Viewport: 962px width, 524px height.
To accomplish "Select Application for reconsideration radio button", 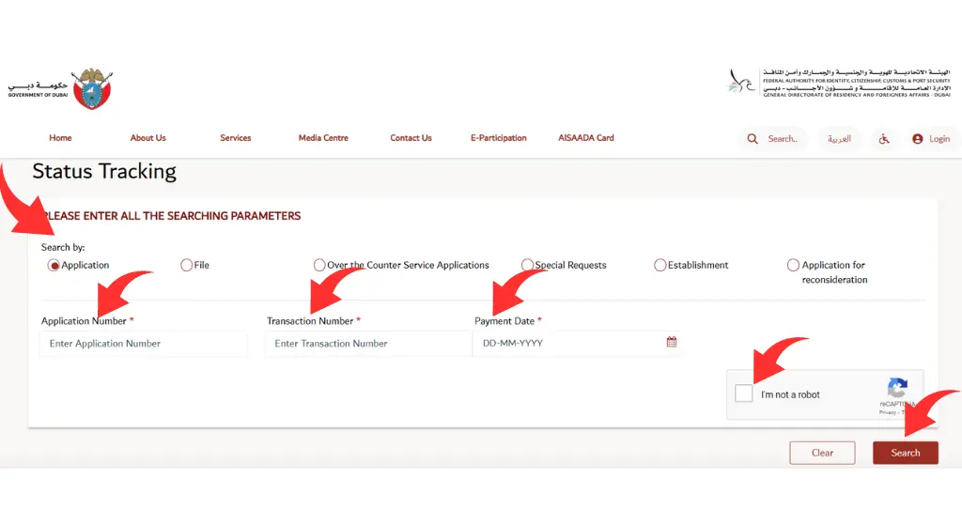I will (793, 265).
